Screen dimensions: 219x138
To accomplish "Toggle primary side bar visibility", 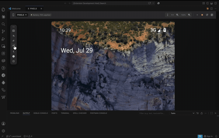I will (x=207, y=3).
